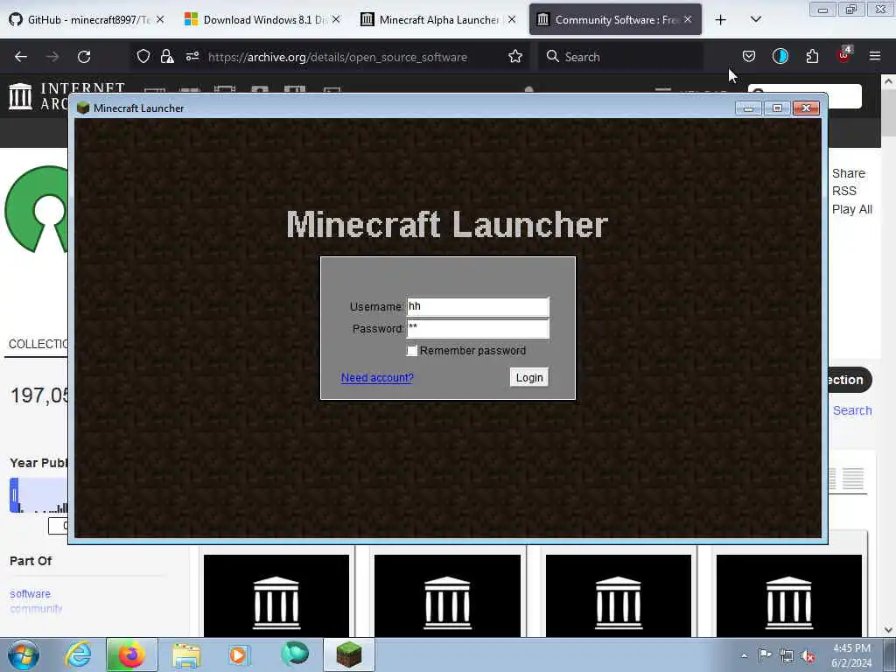Close the Download Windows 8.1 tab
Image resolution: width=896 pixels, height=672 pixels.
click(x=336, y=19)
